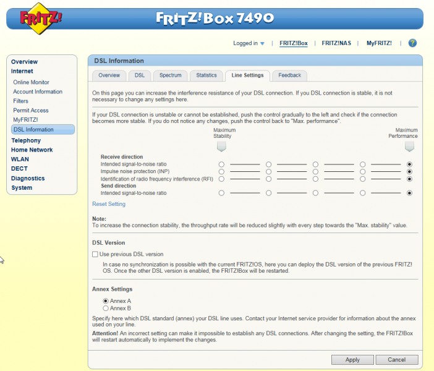Viewport: 434px width, 371px height.
Task: Open the Statistics tab
Action: [206, 75]
